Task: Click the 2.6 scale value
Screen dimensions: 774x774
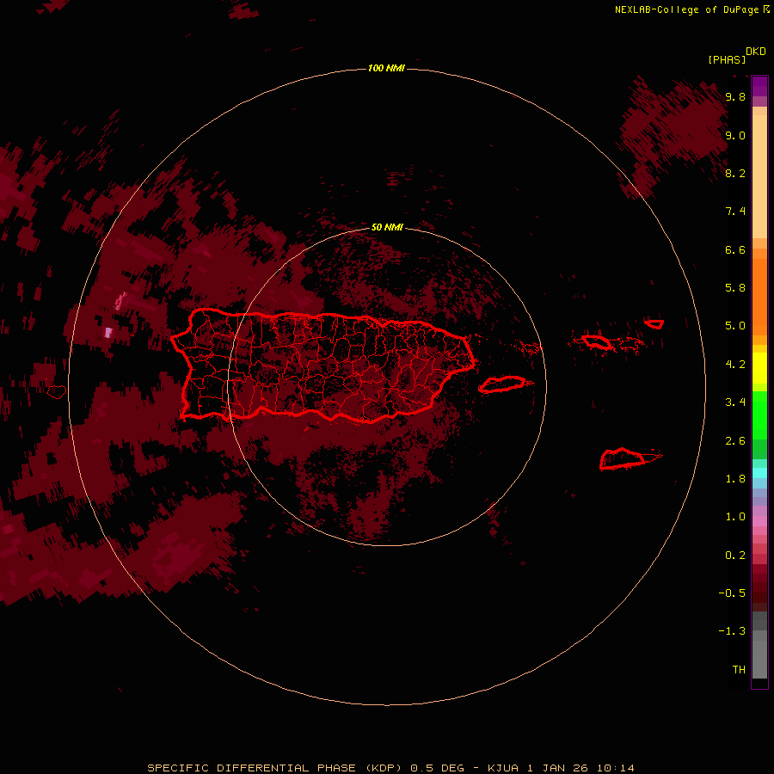Action: 735,440
